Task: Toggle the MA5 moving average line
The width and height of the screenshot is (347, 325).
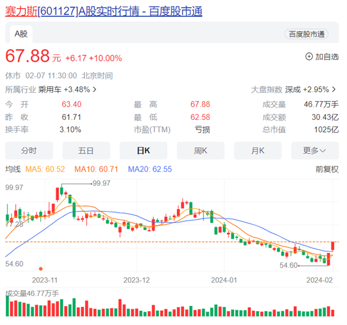Action: (47, 169)
